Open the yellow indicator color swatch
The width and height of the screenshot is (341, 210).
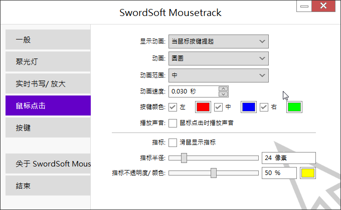coord(308,173)
